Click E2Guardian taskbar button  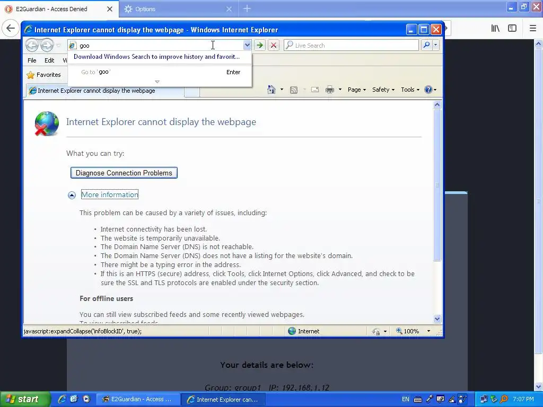click(x=138, y=399)
